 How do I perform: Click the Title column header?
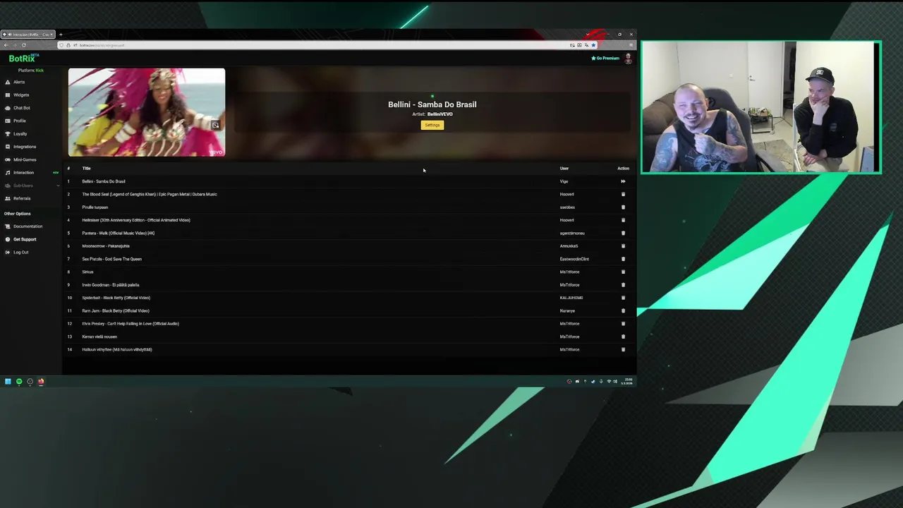(x=87, y=169)
